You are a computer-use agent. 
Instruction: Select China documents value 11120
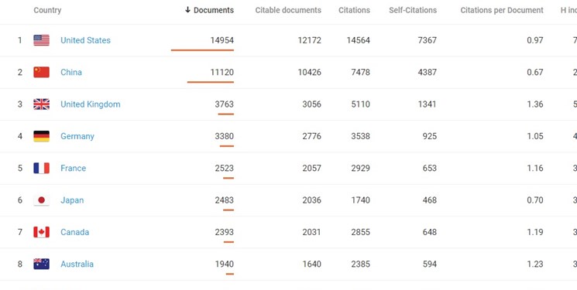click(222, 72)
